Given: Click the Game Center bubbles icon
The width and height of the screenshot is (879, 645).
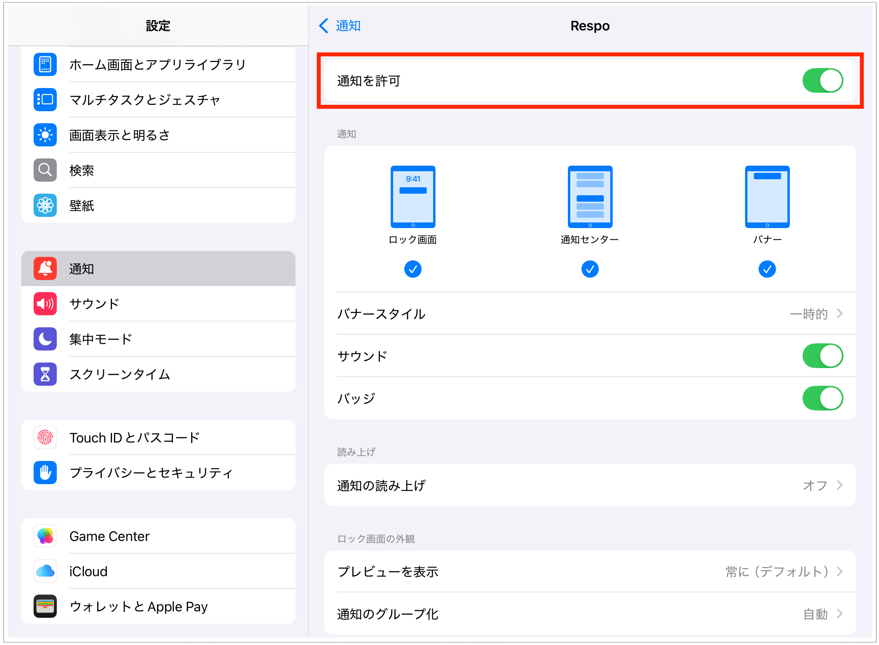Looking at the screenshot, I should coord(45,536).
